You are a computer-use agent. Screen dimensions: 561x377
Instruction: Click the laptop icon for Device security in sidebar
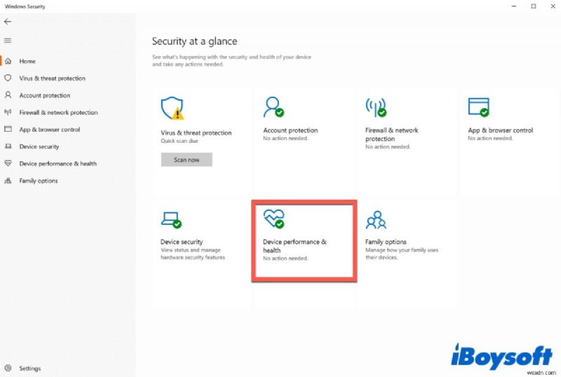[8, 146]
